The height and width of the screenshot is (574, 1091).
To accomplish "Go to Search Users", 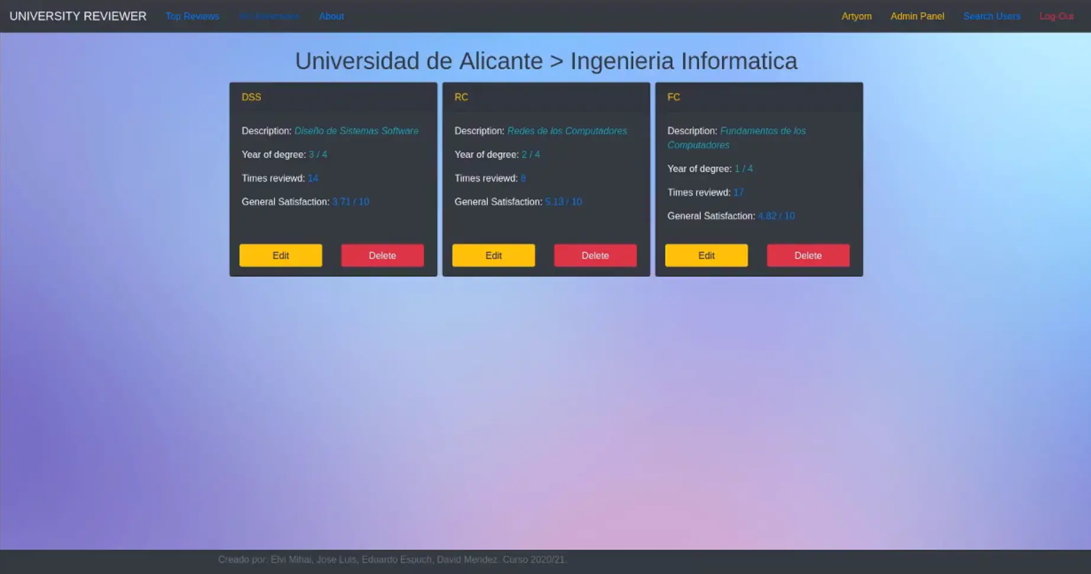I will [992, 16].
